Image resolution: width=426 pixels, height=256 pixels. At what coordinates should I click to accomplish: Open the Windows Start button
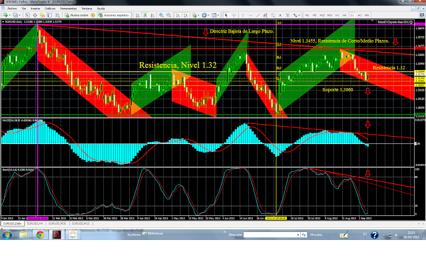point(7,235)
